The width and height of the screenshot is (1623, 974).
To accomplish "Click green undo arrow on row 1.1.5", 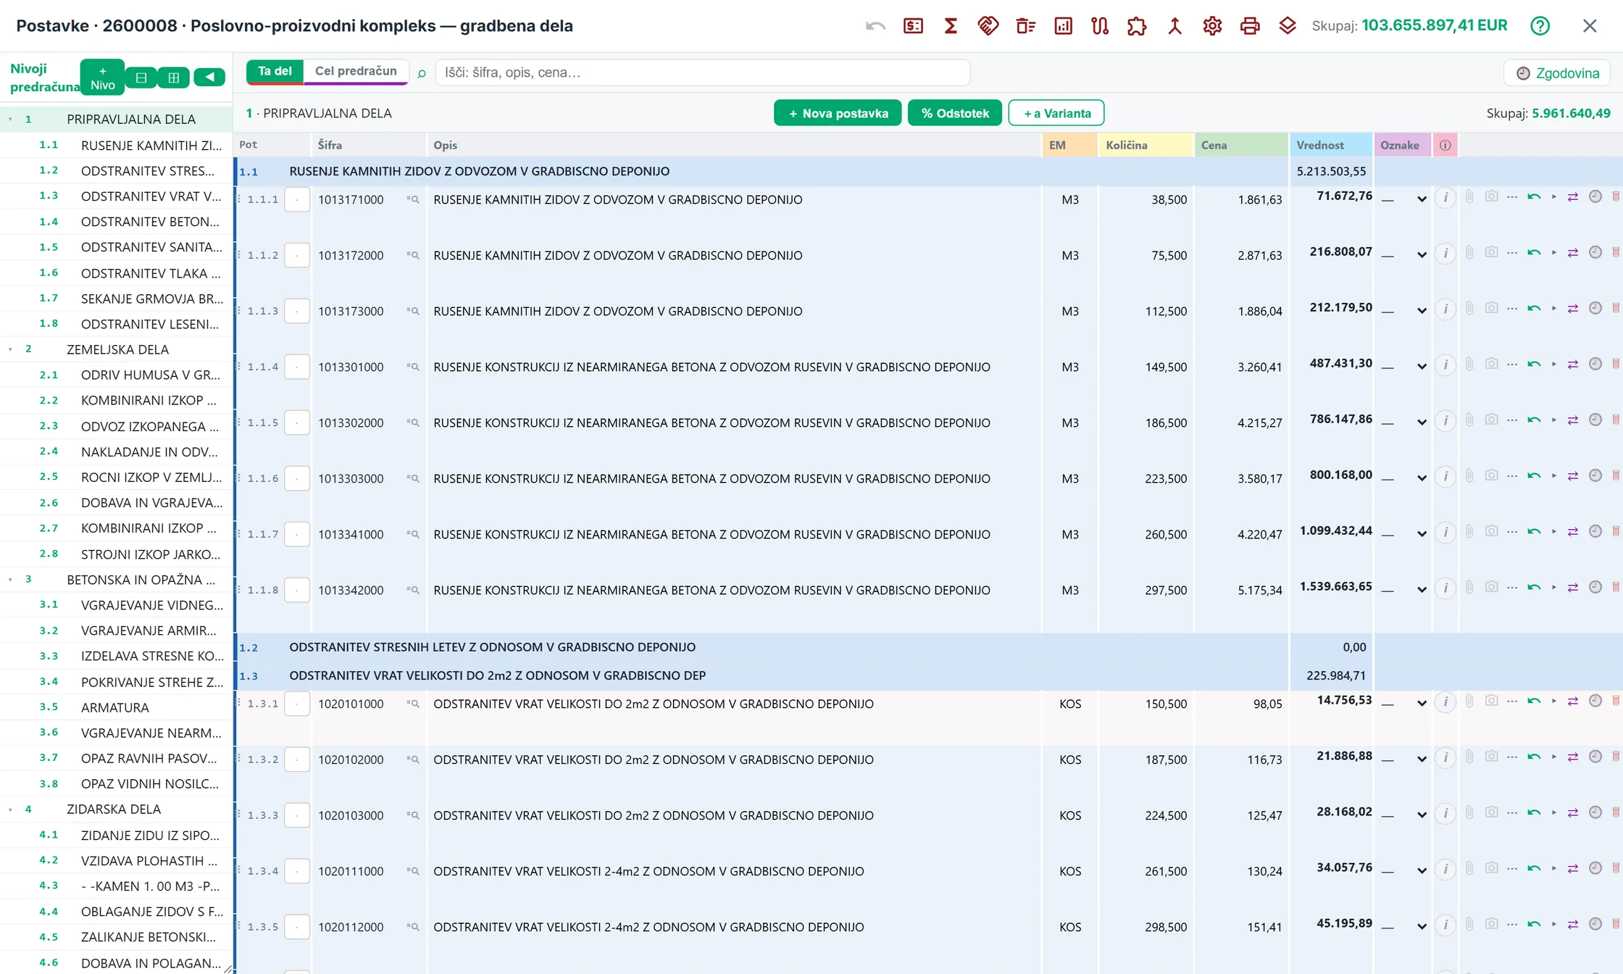I will coord(1534,420).
